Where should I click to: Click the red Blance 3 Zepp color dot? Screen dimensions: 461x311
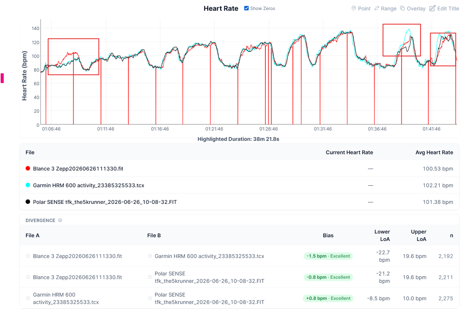click(28, 169)
